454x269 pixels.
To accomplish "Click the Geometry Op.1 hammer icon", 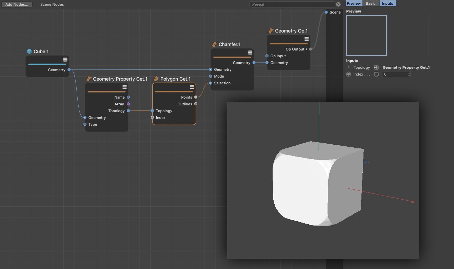I will pos(271,31).
